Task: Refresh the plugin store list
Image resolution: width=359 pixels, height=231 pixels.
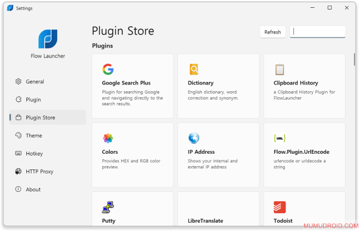Action: [x=273, y=32]
